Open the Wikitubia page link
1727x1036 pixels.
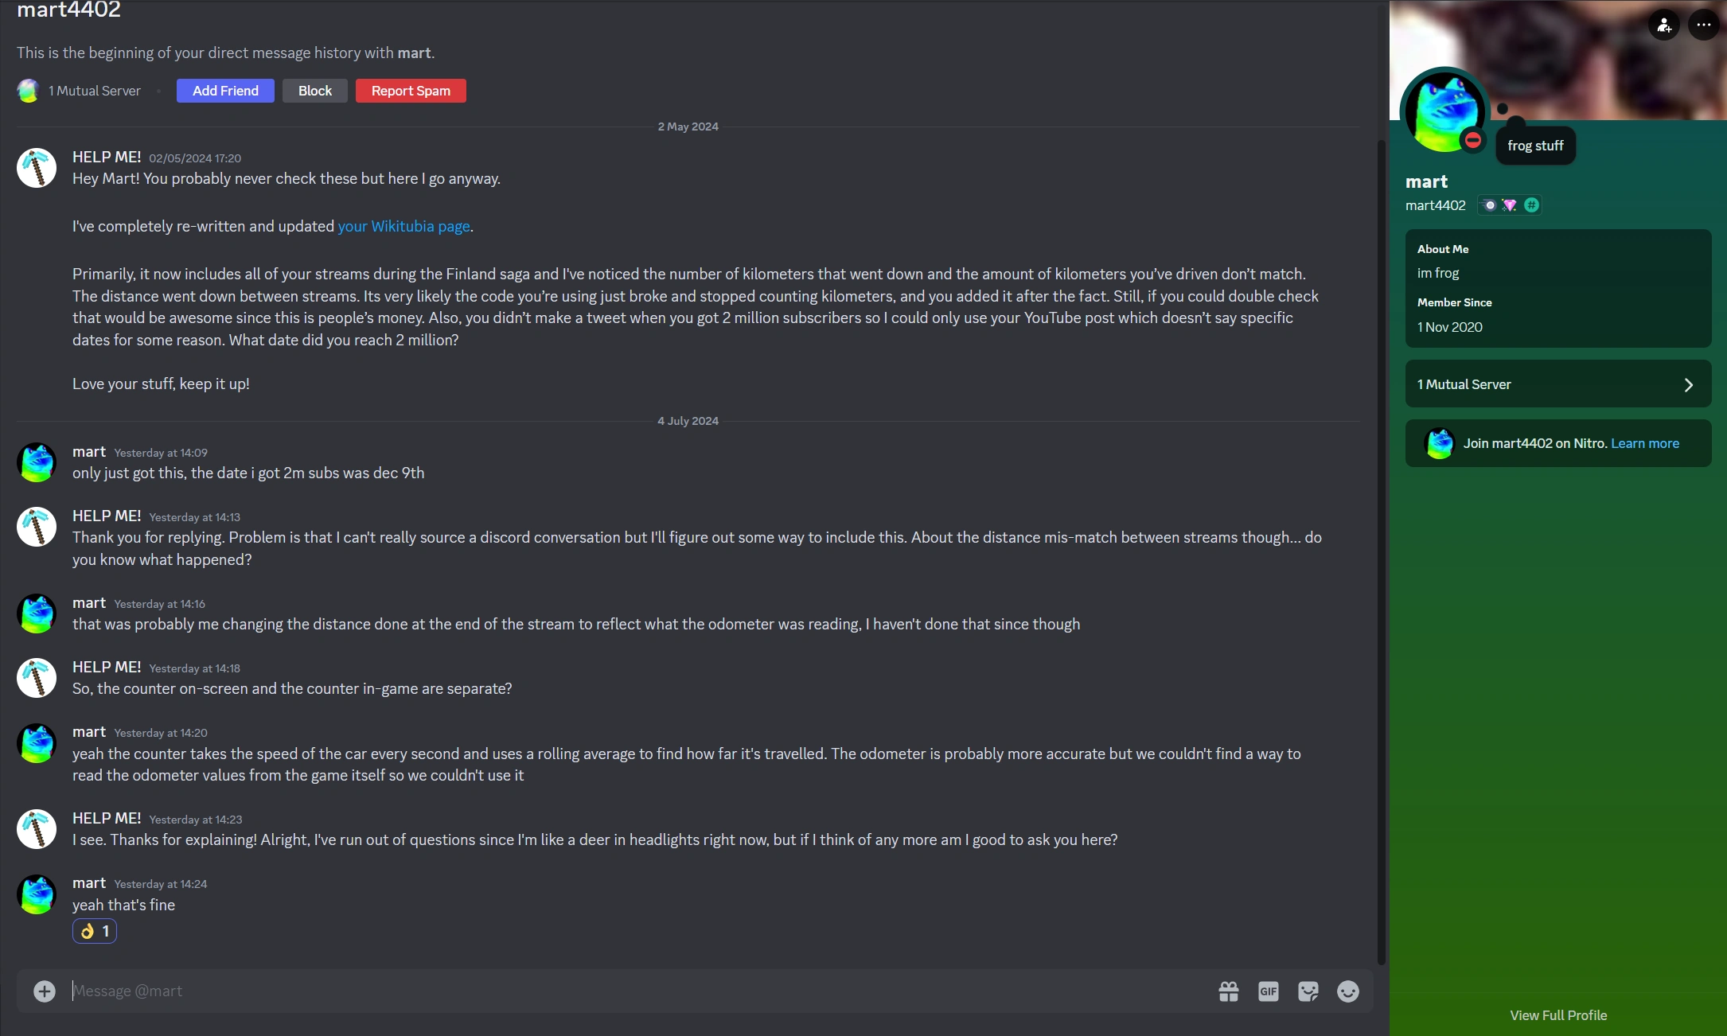click(403, 226)
